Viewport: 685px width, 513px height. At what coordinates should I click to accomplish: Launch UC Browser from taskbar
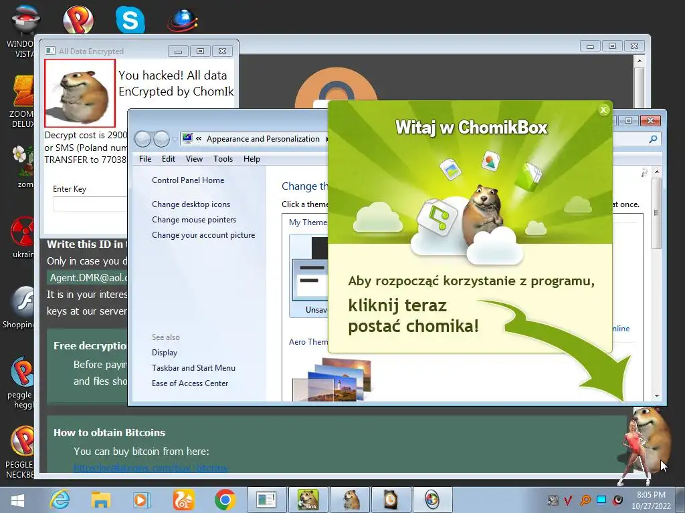coord(183,500)
